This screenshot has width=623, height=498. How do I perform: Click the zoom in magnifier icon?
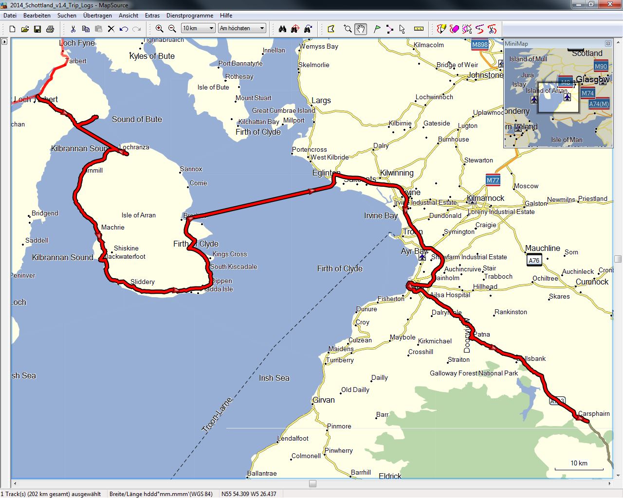[x=159, y=29]
